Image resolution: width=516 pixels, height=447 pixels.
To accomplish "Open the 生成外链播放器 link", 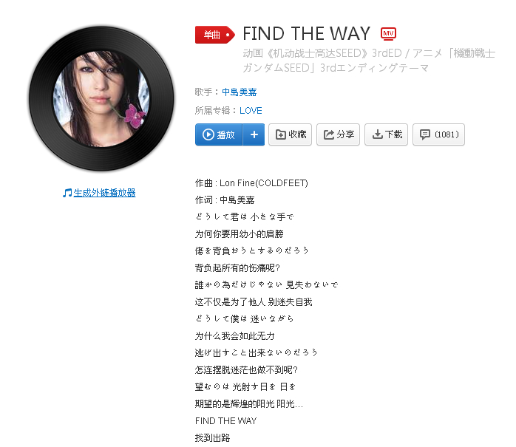I will point(104,193).
